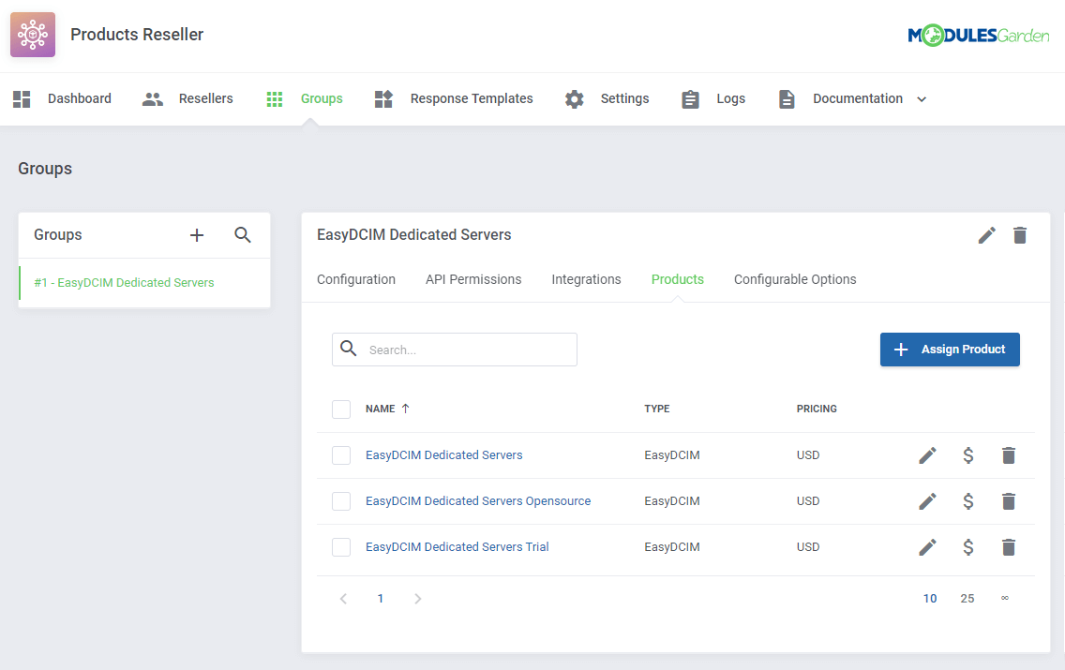Click the TYPE column header
Screen dimensions: 1065x670
point(657,409)
